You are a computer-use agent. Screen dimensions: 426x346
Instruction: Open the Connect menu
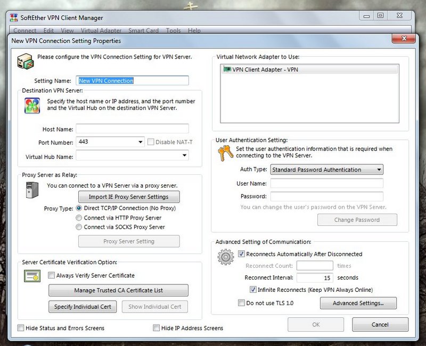click(x=24, y=30)
